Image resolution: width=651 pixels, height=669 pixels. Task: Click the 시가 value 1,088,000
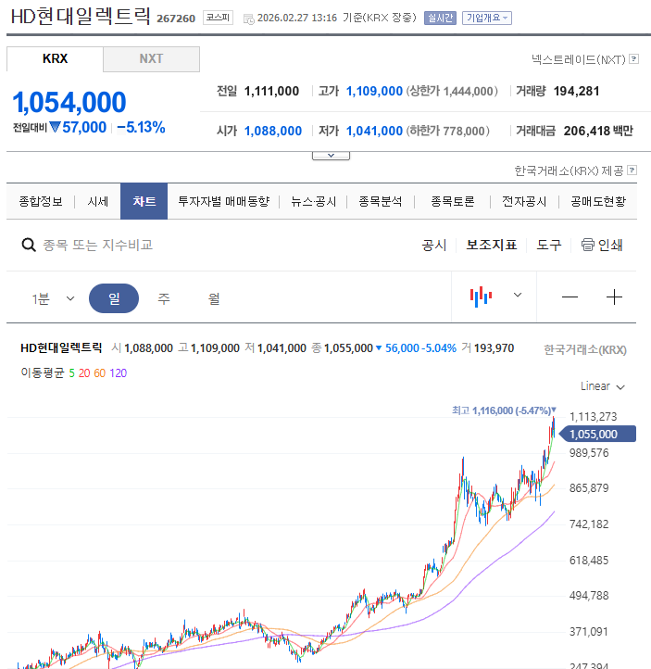pyautogui.click(x=273, y=131)
